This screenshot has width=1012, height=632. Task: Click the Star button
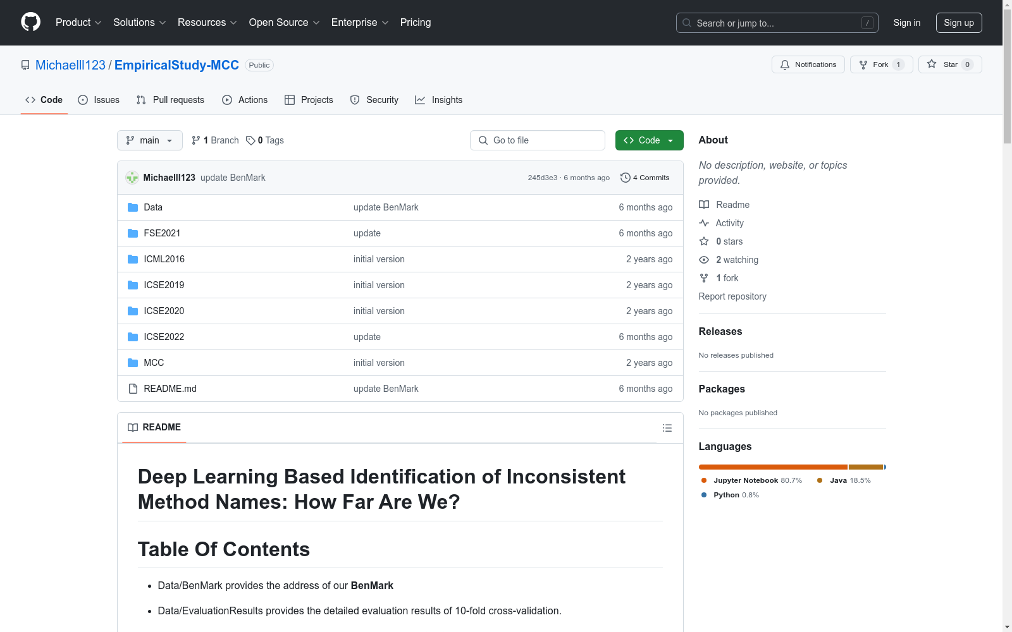pos(950,64)
